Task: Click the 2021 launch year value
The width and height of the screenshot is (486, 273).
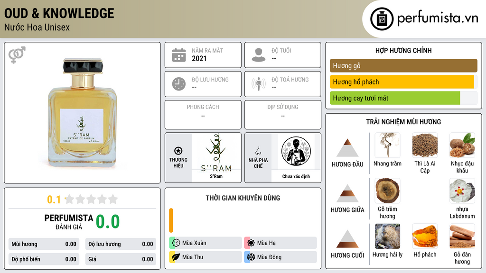Action: (x=199, y=58)
